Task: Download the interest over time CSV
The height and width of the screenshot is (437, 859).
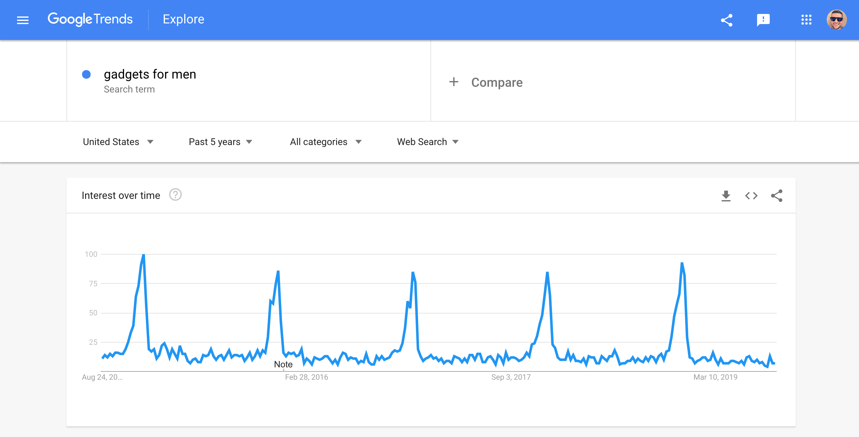Action: click(726, 196)
